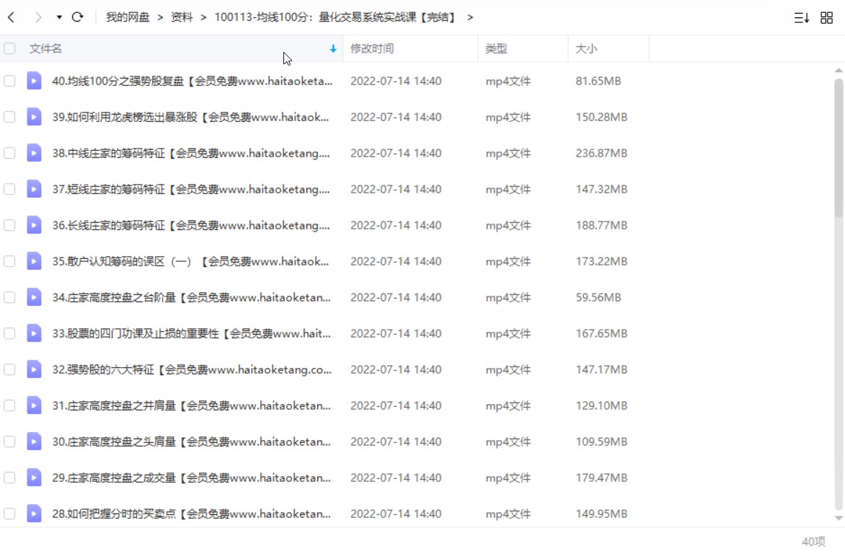This screenshot has height=554, width=845.
Task: Click the blue sort arrow in filename header
Action: 333,48
